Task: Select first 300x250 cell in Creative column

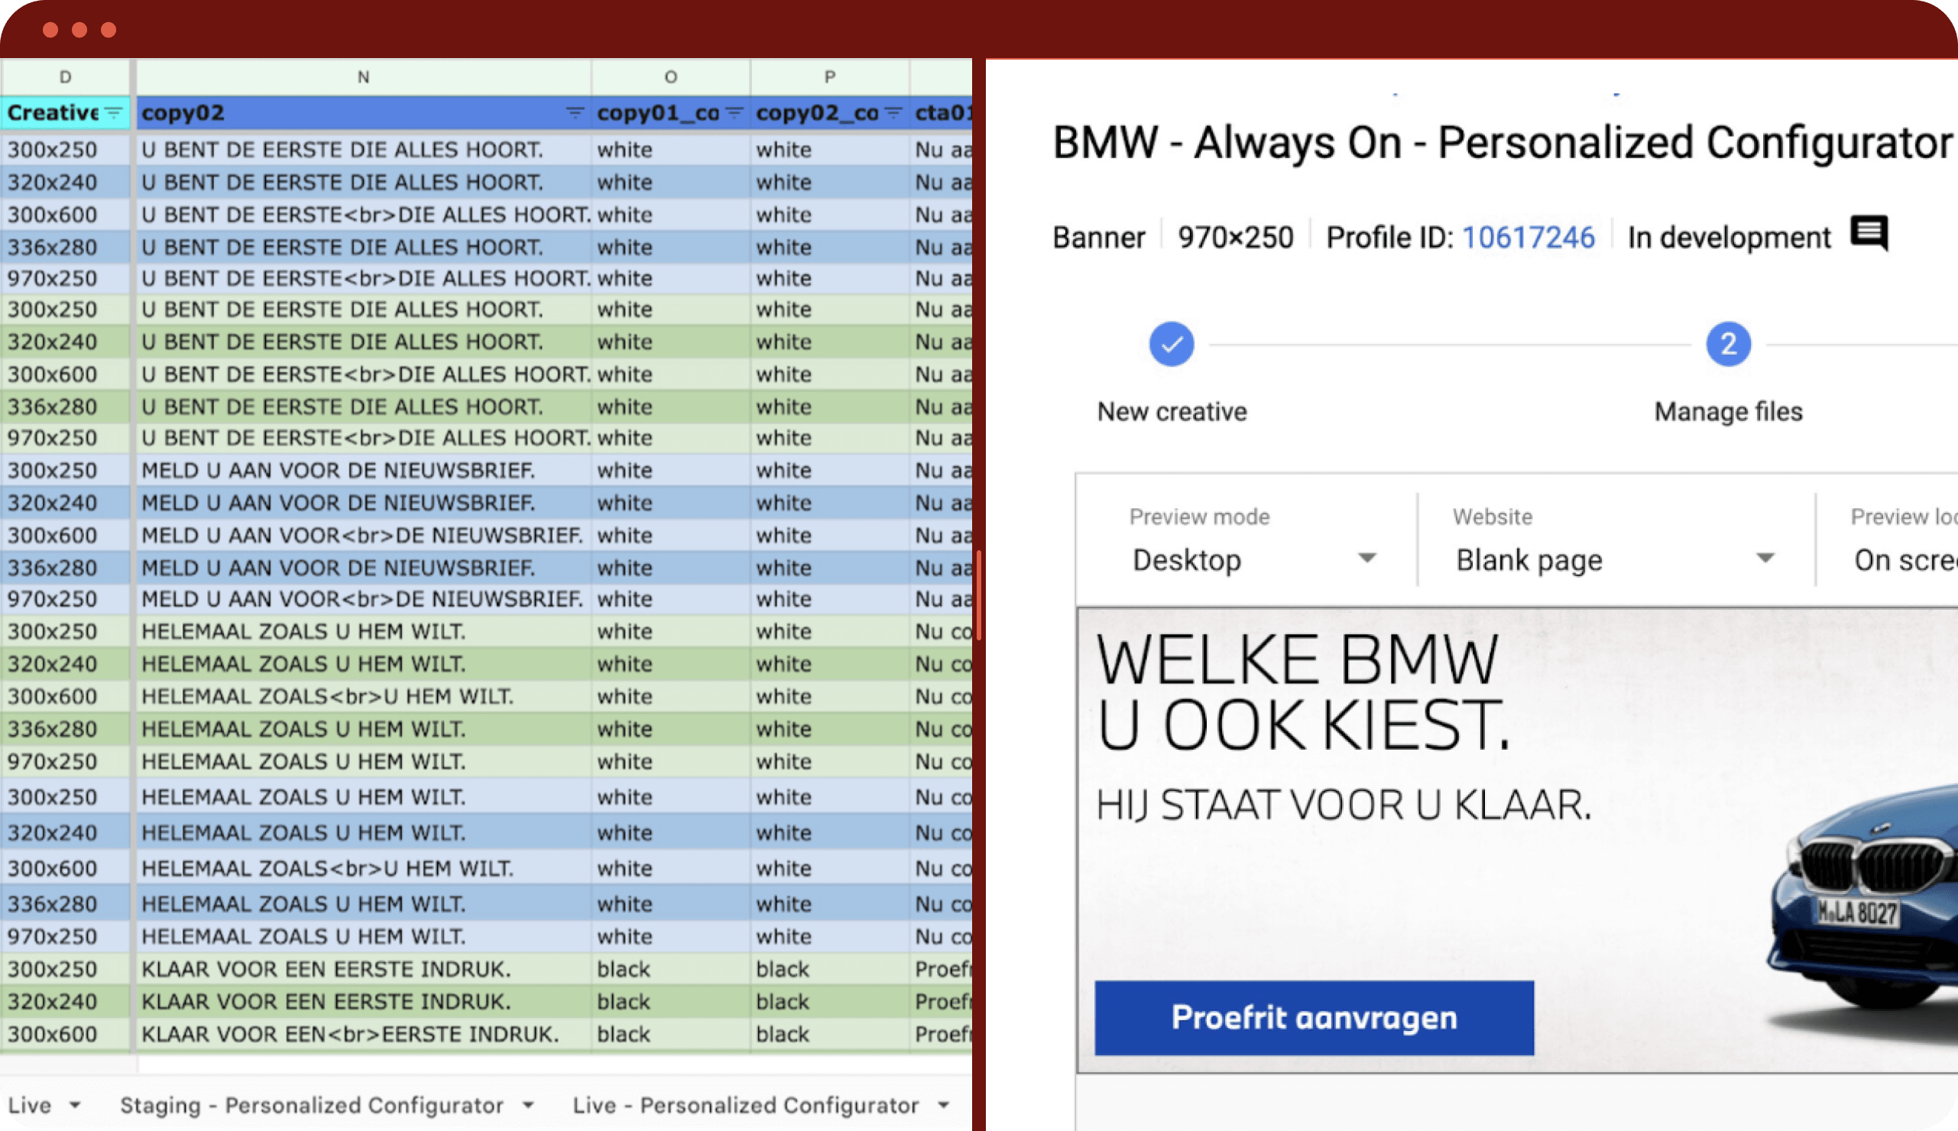Action: [65, 149]
